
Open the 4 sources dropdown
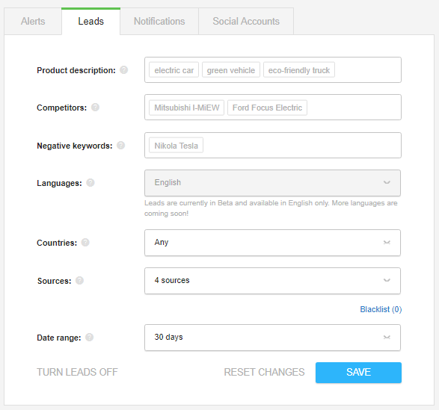coord(272,281)
